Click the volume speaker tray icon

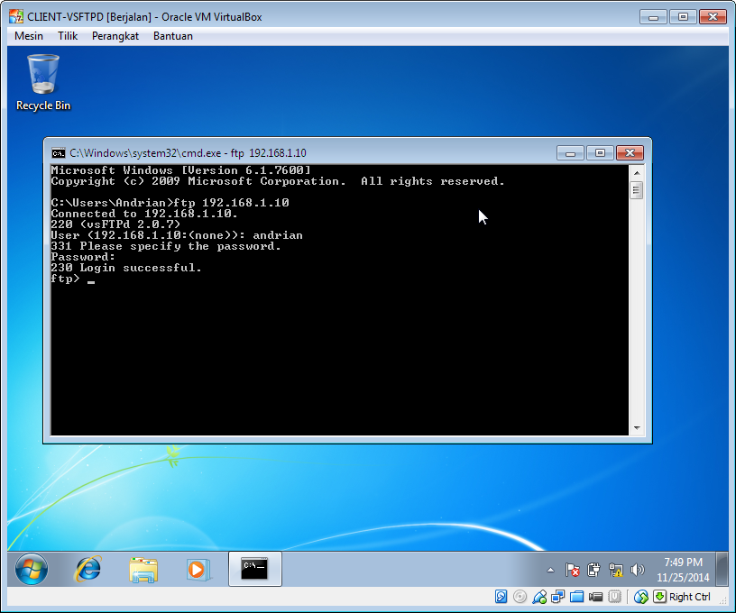coord(637,571)
